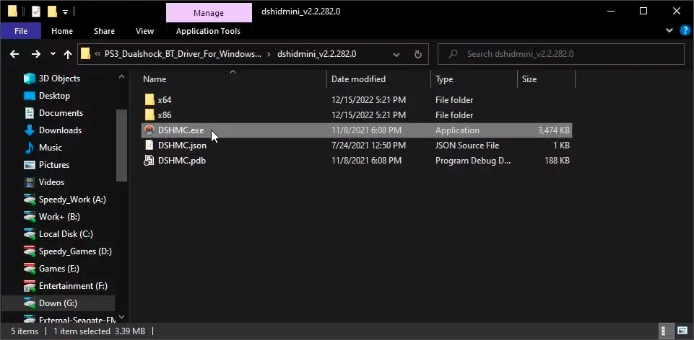
Task: Open Downloads in navigation pane
Action: [x=60, y=130]
